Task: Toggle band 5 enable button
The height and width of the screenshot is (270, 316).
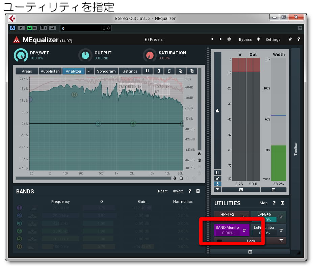Action: pos(19,239)
